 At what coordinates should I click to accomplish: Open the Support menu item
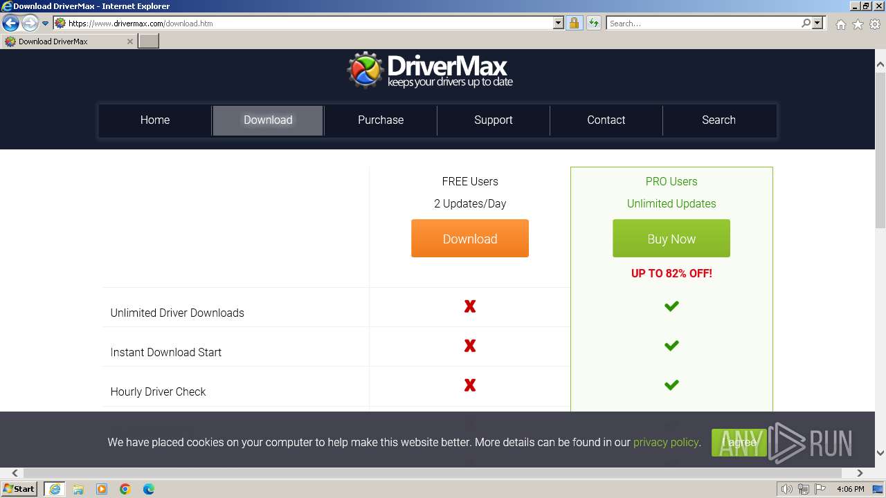click(494, 120)
